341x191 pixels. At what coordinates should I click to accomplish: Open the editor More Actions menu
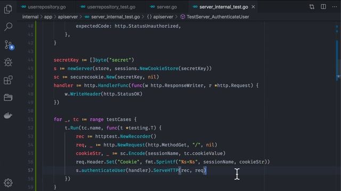(x=335, y=7)
